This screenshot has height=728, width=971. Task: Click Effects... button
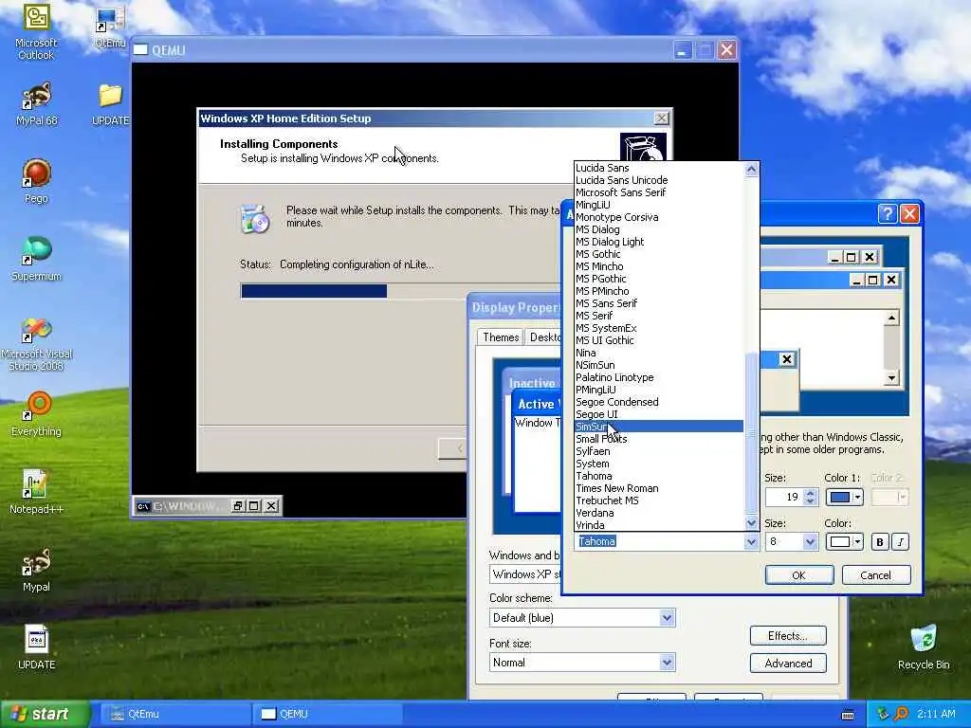788,636
